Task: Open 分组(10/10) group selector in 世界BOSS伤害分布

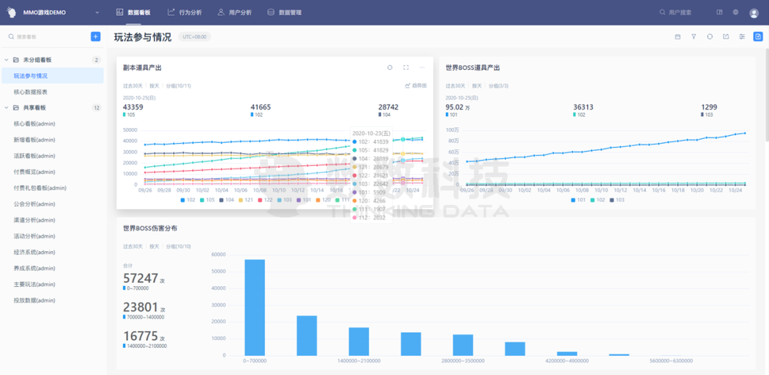Action: point(178,247)
